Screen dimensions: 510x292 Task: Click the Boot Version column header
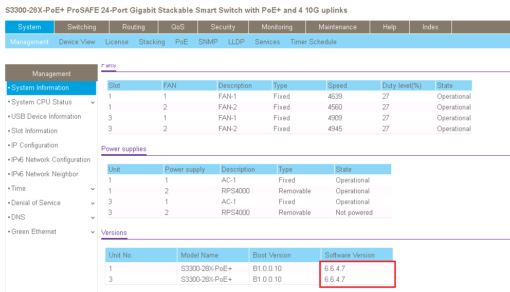[285, 255]
